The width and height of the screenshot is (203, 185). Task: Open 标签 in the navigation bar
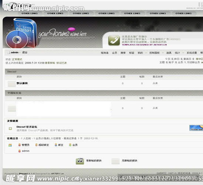pyautogui.click(x=132, y=53)
